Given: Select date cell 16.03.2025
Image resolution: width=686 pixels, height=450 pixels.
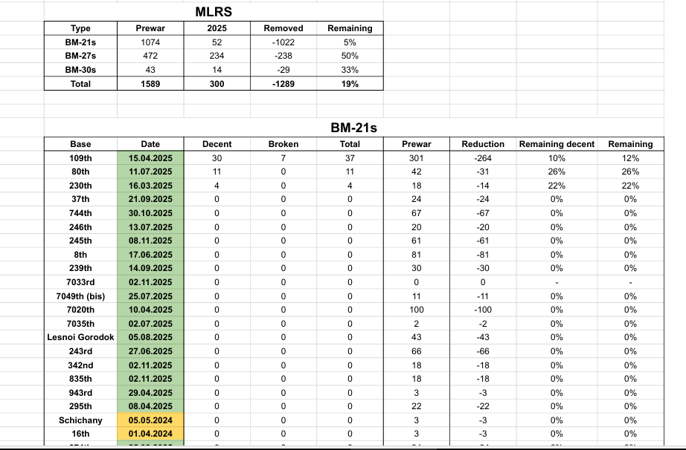Looking at the screenshot, I should pos(150,186).
